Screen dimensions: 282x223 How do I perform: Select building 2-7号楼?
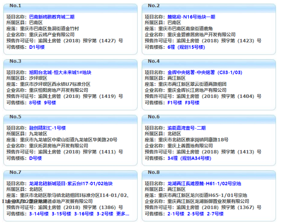click(x=215, y=214)
